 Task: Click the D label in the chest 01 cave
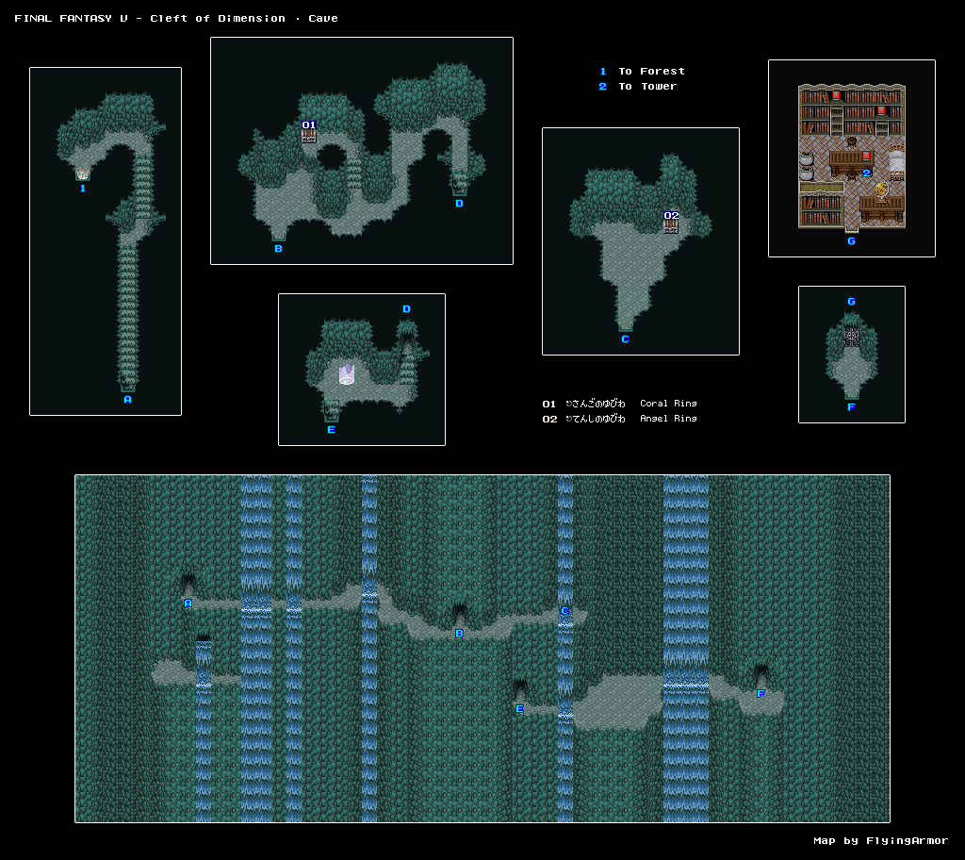tap(459, 204)
